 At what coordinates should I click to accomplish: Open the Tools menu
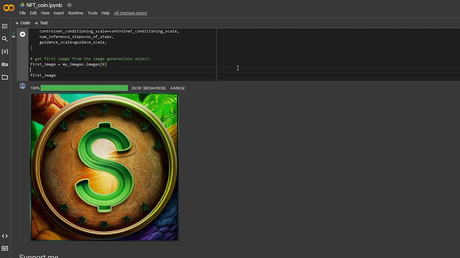[x=92, y=13]
